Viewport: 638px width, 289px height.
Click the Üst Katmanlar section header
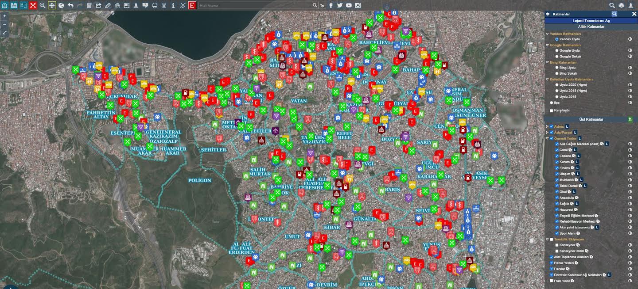pyautogui.click(x=591, y=119)
